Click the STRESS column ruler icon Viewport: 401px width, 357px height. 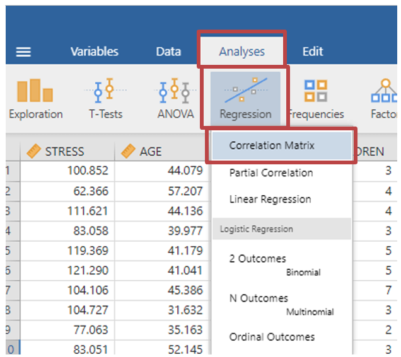(x=31, y=151)
